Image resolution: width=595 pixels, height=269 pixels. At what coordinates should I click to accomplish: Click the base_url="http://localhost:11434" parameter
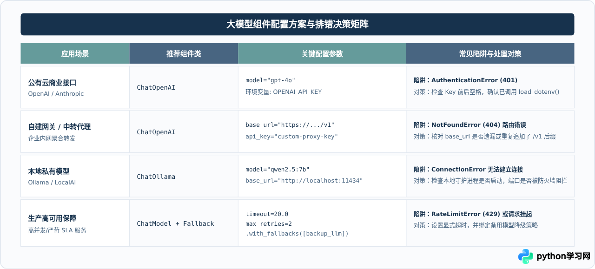pyautogui.click(x=304, y=180)
